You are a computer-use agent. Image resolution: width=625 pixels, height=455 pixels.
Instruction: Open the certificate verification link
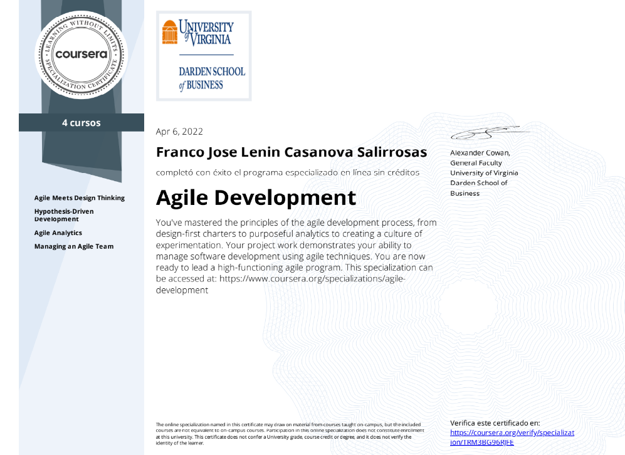tap(512, 437)
